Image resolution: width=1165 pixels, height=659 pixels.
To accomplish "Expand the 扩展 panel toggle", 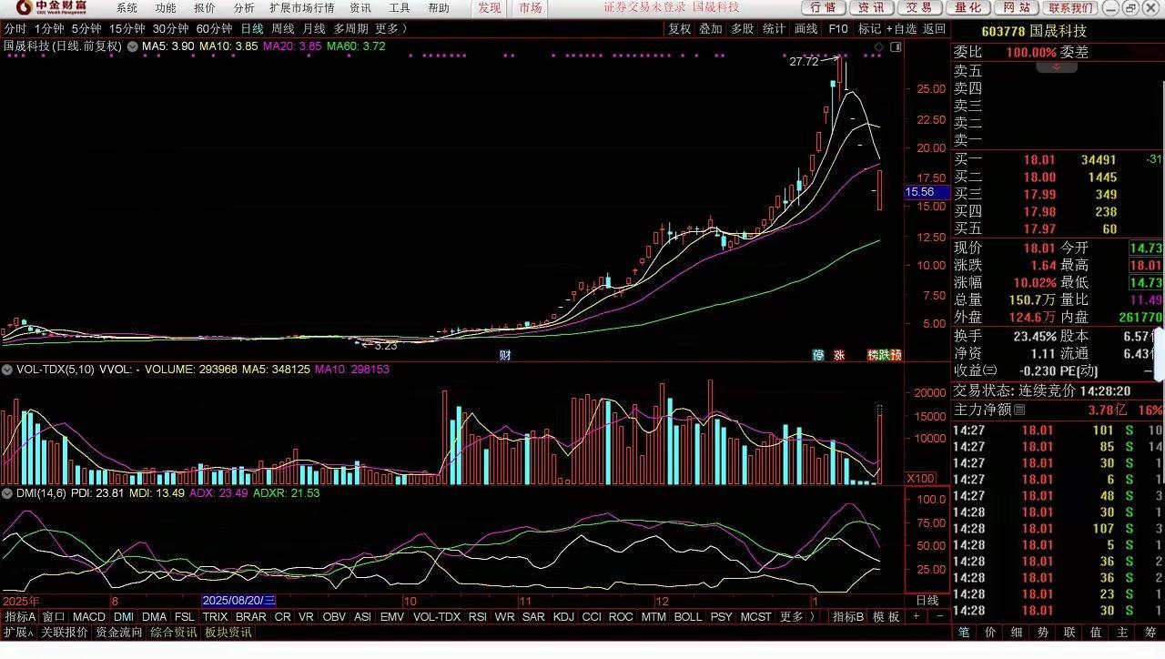I will pos(18,632).
